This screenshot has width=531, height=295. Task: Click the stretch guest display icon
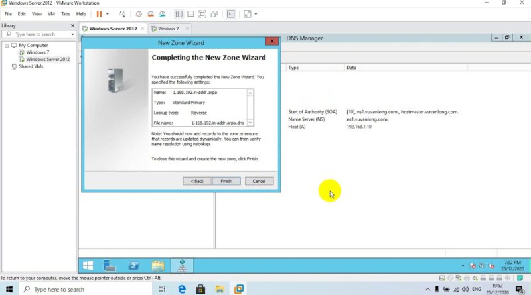(248, 14)
